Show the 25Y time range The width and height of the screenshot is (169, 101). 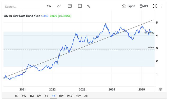[x=70, y=96]
